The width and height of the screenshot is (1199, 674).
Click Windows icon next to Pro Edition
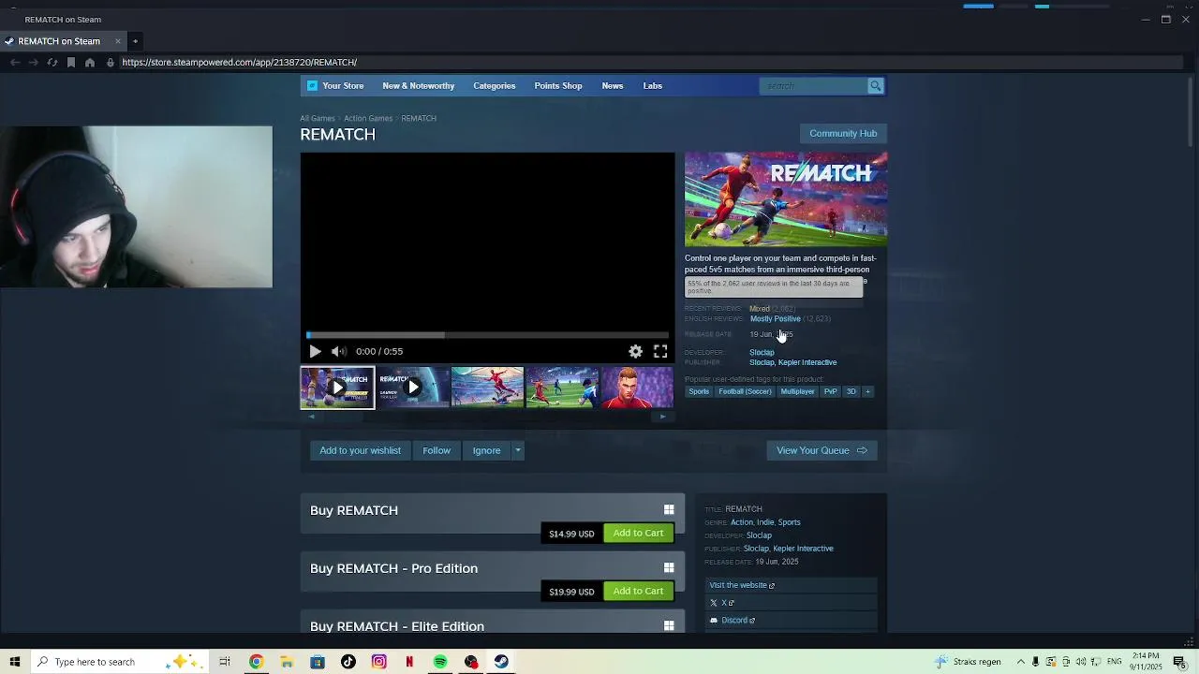pyautogui.click(x=669, y=568)
